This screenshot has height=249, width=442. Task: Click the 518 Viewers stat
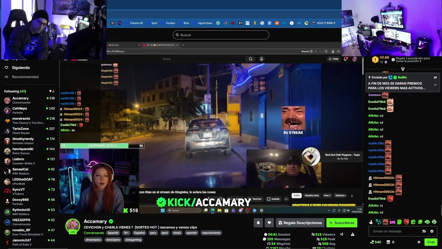click(323, 234)
